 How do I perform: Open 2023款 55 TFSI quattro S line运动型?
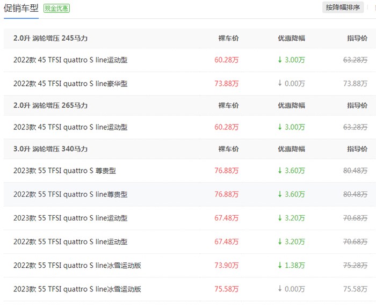point(70,218)
